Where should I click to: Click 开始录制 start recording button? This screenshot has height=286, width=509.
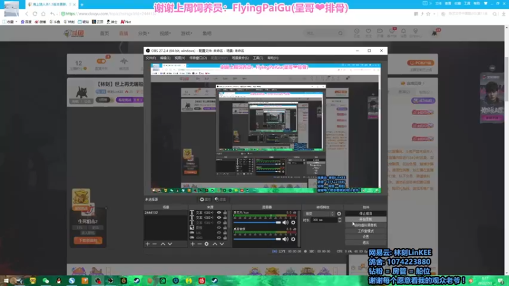(366, 219)
